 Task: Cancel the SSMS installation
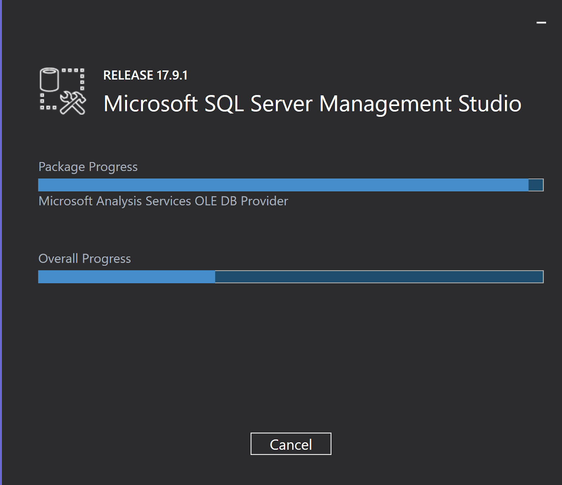(290, 444)
